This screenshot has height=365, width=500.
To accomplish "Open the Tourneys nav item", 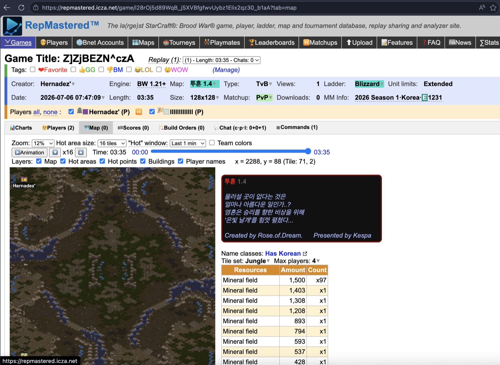I will coord(179,42).
